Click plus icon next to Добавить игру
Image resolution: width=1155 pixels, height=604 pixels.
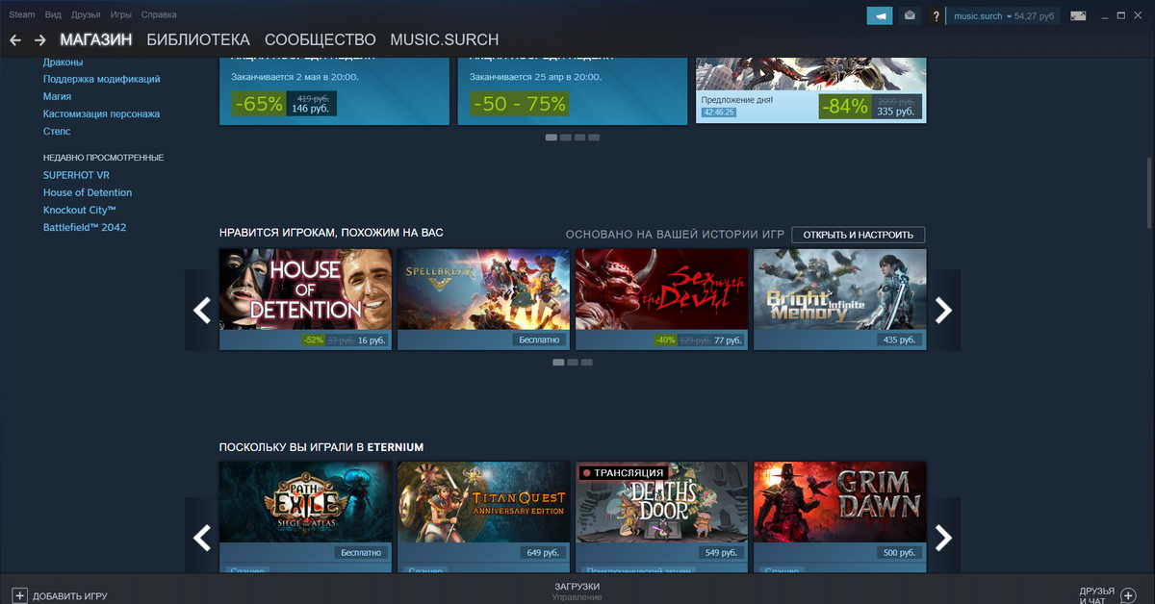[x=20, y=595]
